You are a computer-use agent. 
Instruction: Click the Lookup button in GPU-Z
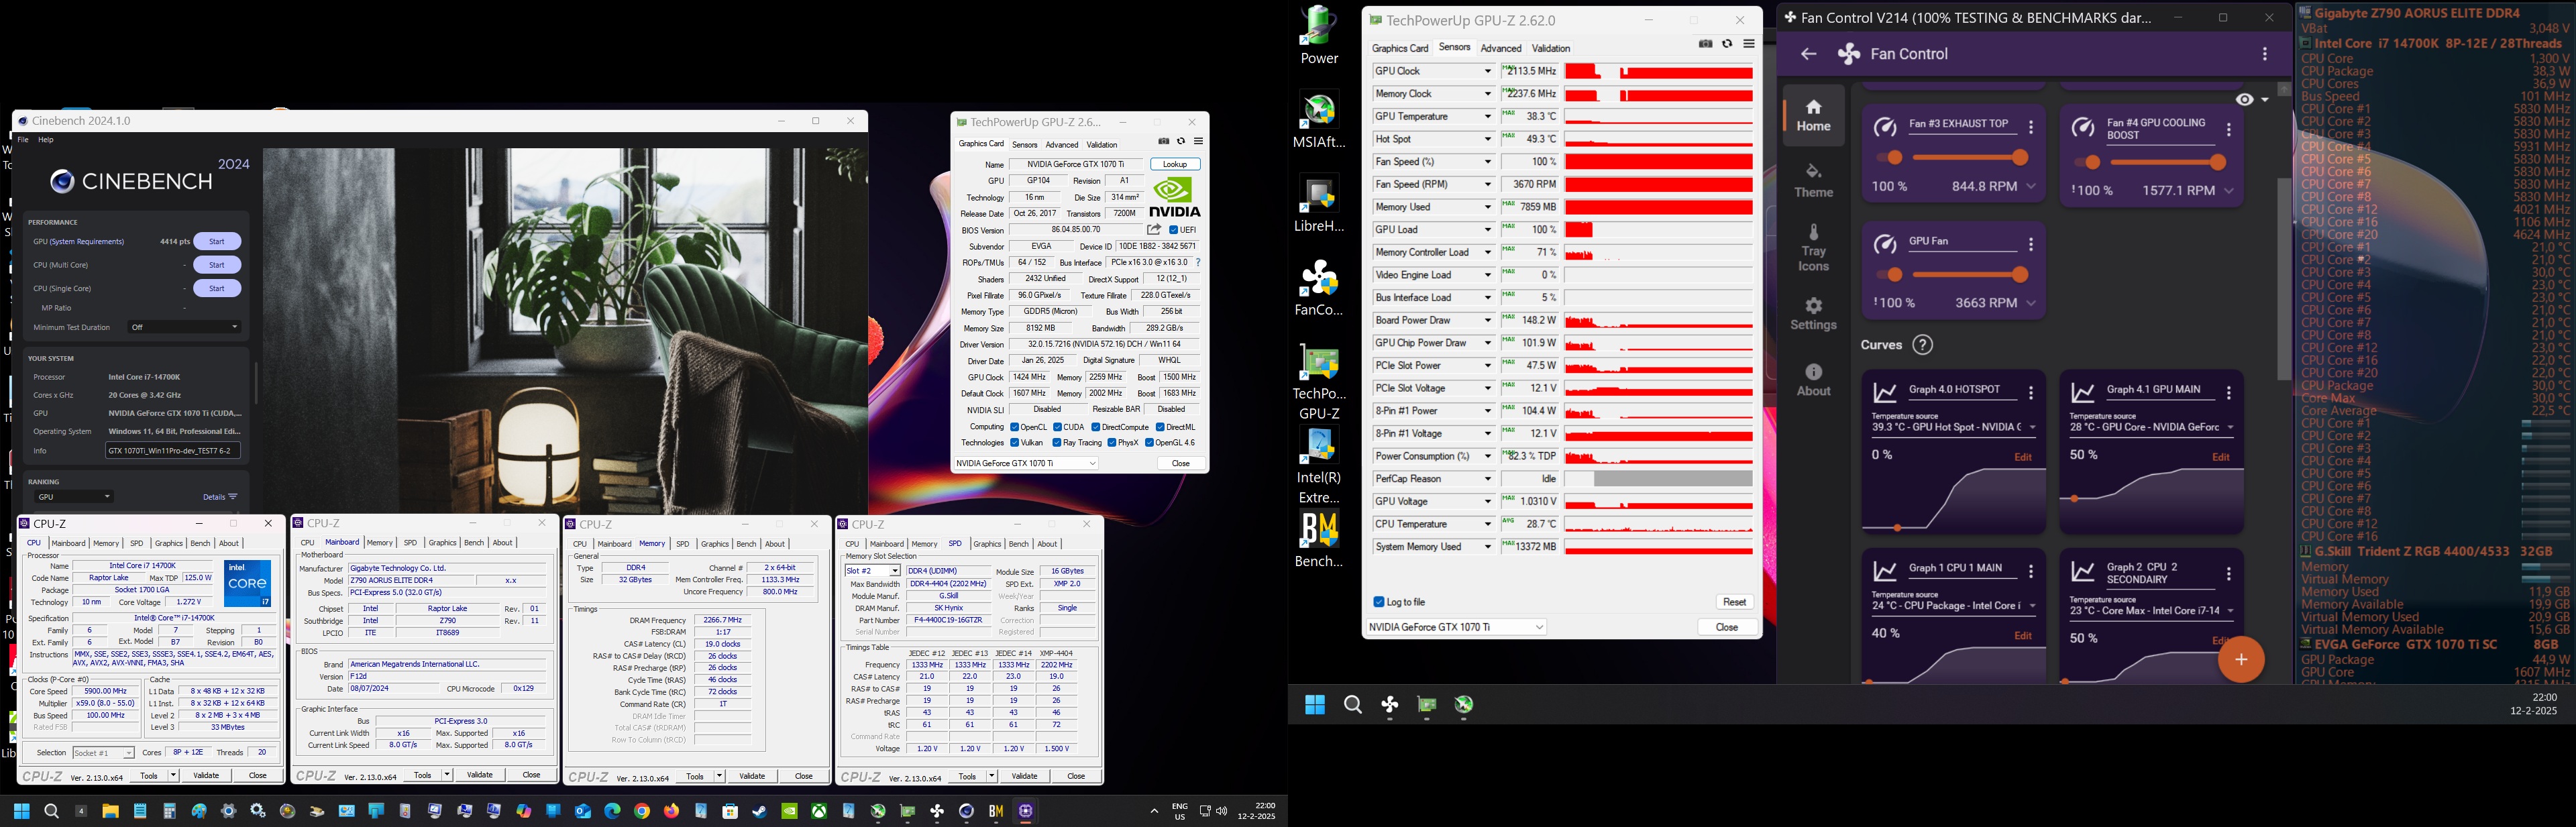click(x=1175, y=164)
